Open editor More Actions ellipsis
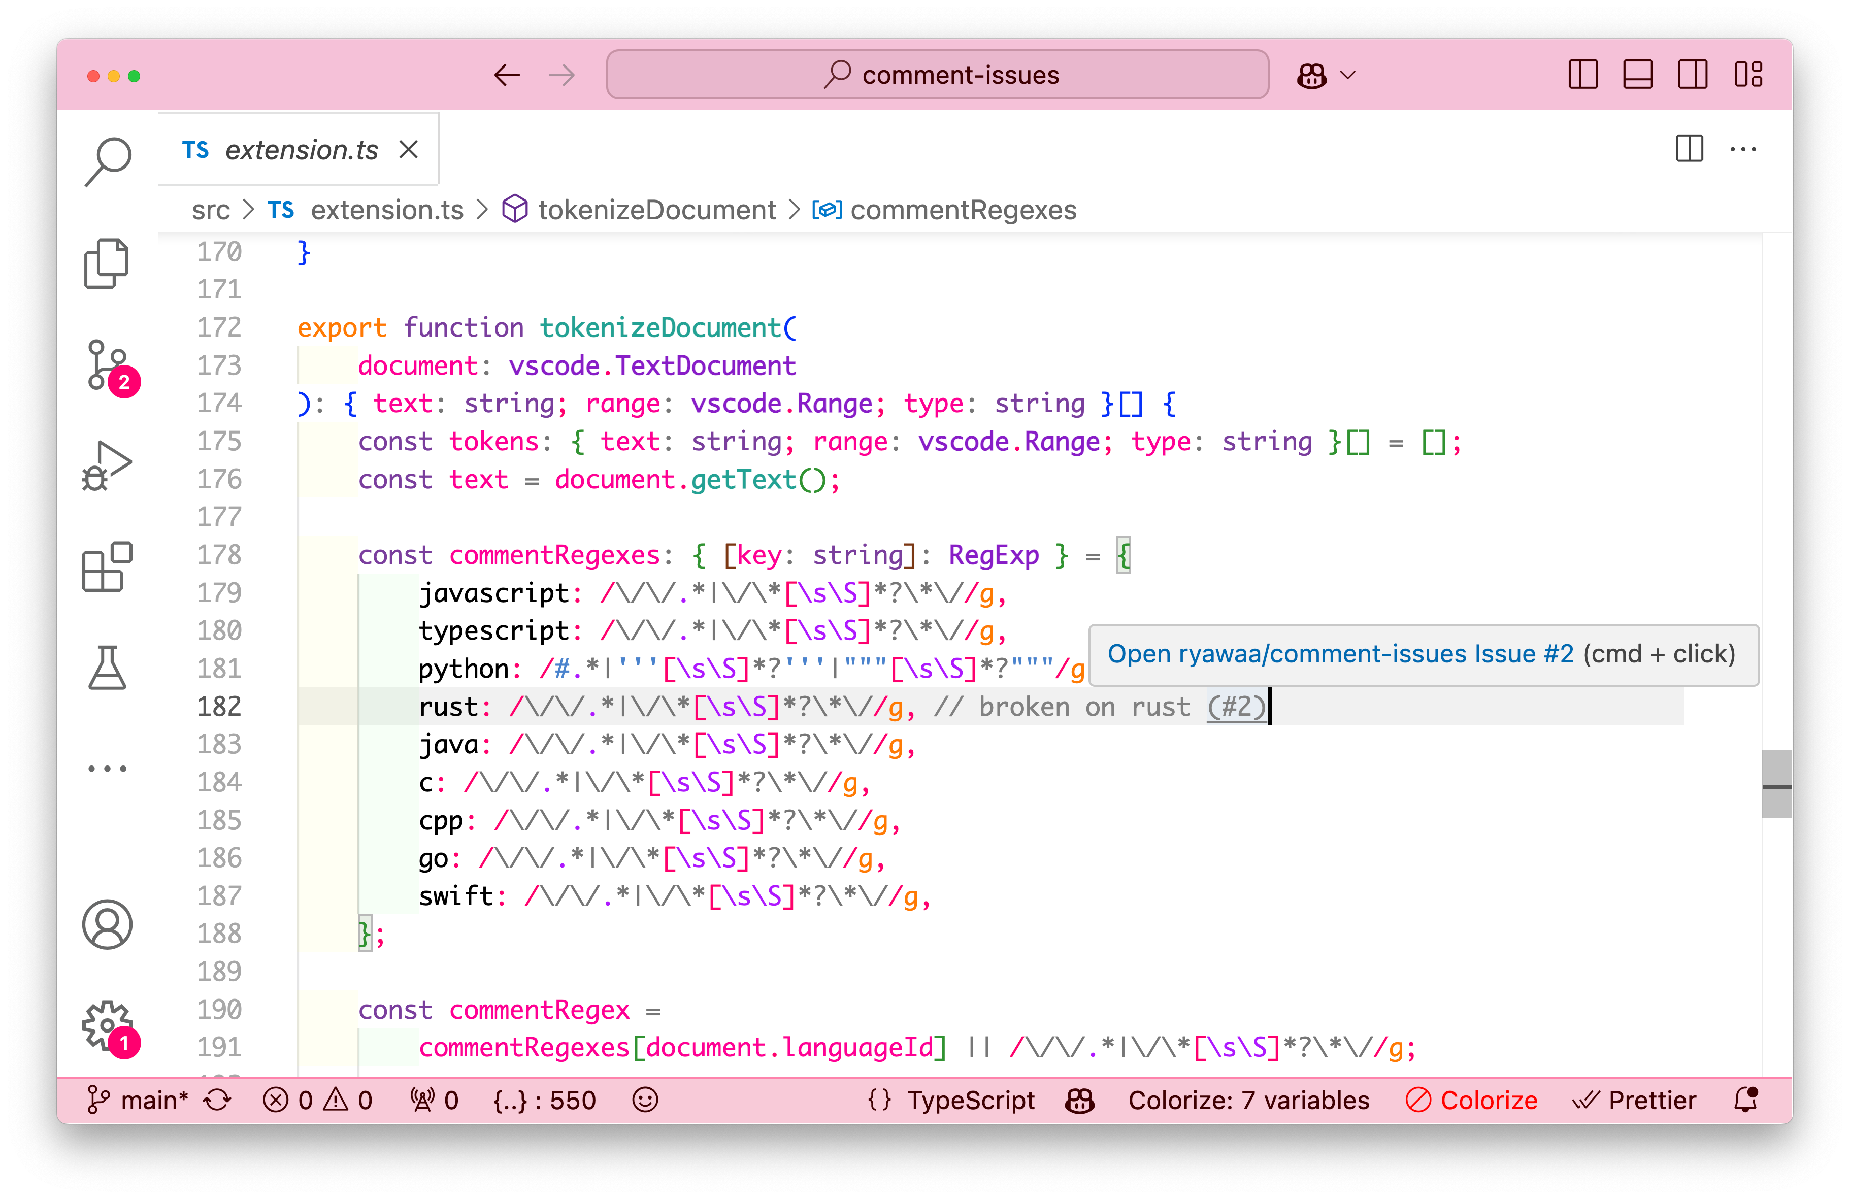 1743,149
